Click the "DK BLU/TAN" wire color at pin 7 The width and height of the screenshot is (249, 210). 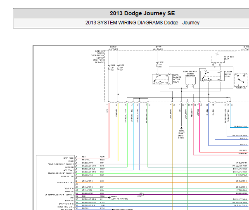pos(87,175)
